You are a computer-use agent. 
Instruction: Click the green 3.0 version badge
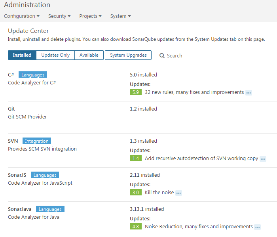pyautogui.click(x=136, y=193)
